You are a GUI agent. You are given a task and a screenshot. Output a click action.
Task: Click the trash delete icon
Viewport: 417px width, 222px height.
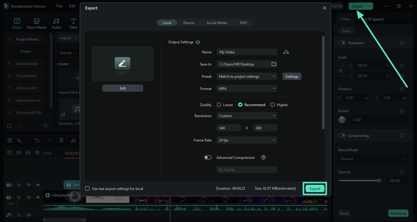pos(61,140)
